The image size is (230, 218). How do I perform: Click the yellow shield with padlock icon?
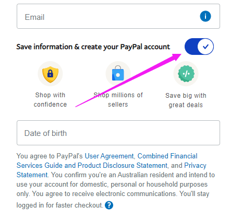click(50, 74)
